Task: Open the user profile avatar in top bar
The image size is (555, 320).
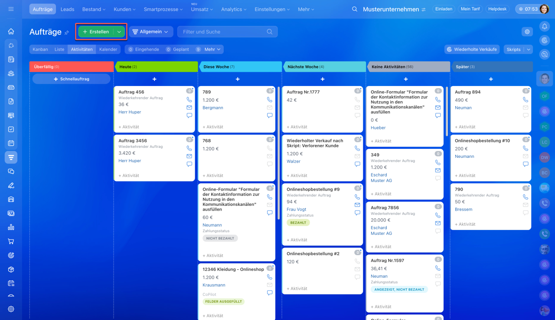Action: 544,9
